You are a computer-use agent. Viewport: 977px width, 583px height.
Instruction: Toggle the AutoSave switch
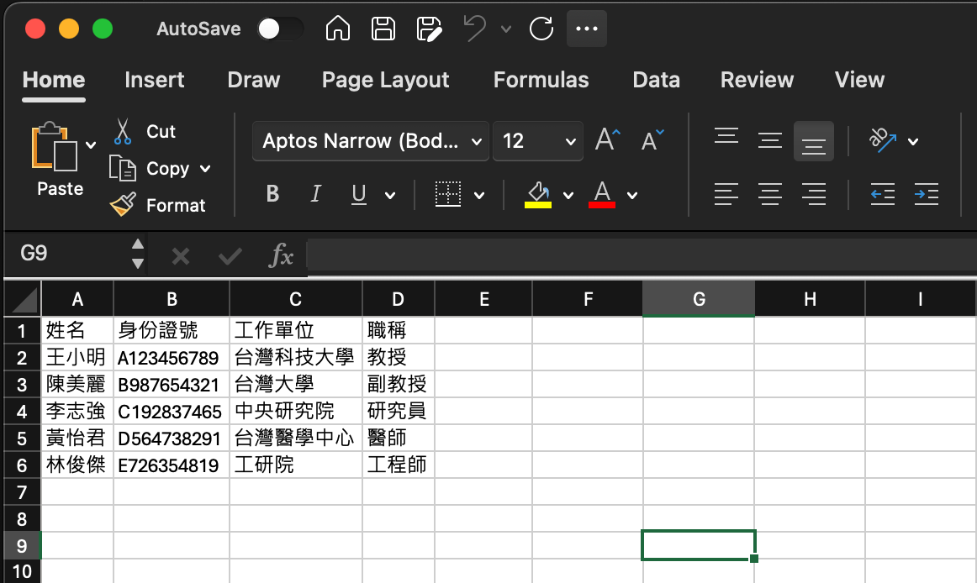click(x=280, y=29)
